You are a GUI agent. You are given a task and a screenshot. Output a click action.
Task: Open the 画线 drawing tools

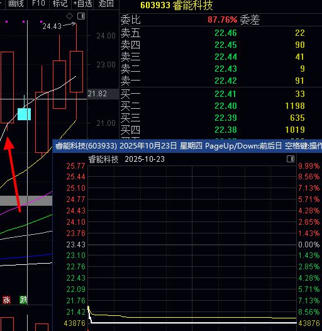16,4
